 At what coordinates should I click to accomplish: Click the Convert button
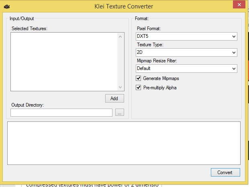point(225,172)
